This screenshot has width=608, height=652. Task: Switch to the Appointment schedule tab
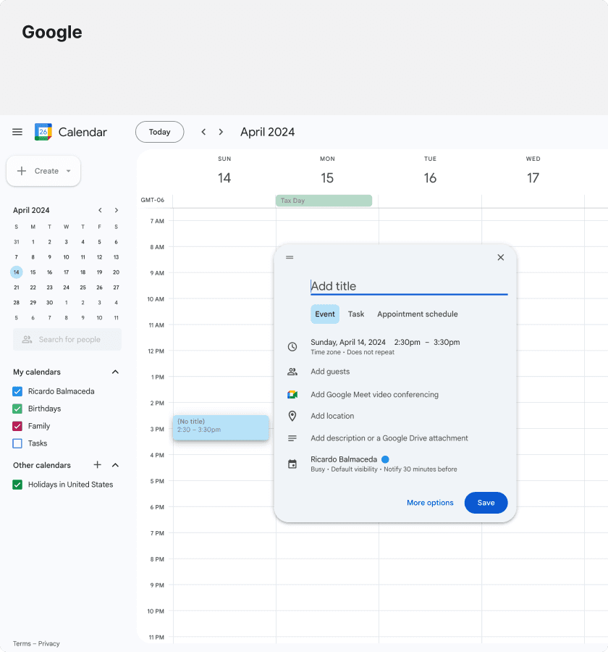(418, 314)
